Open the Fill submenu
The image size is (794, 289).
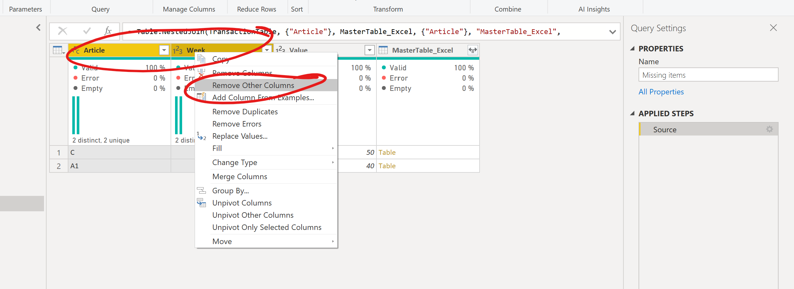[266, 148]
